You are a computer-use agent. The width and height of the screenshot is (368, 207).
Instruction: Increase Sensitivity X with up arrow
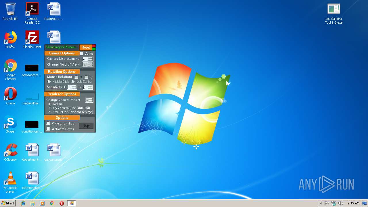[74, 86]
